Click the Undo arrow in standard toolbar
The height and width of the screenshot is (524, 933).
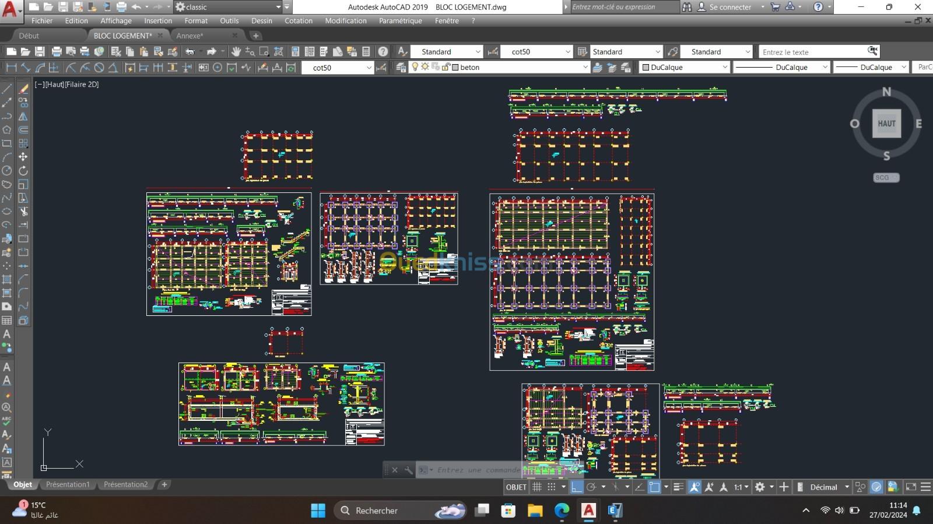[x=190, y=52]
